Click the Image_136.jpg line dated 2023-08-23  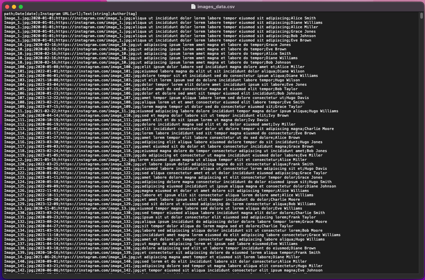164,239
